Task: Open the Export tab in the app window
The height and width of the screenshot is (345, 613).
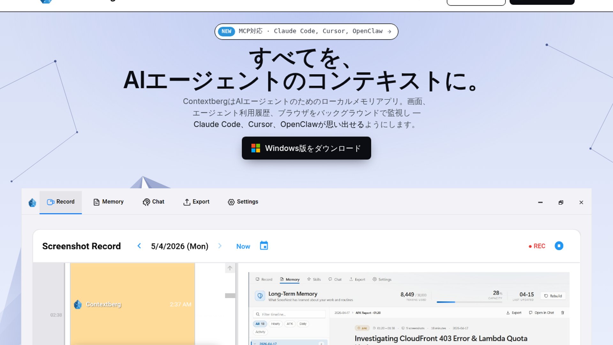Action: [196, 202]
